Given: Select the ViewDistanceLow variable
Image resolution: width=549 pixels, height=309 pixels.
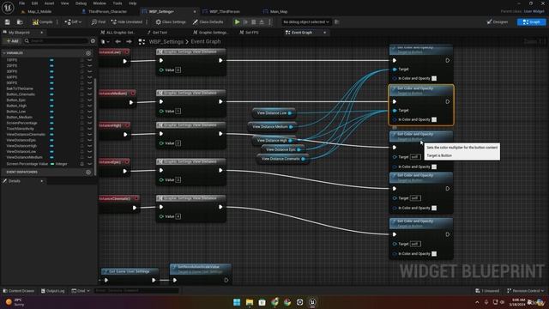Looking at the screenshot, I should tap(21, 152).
